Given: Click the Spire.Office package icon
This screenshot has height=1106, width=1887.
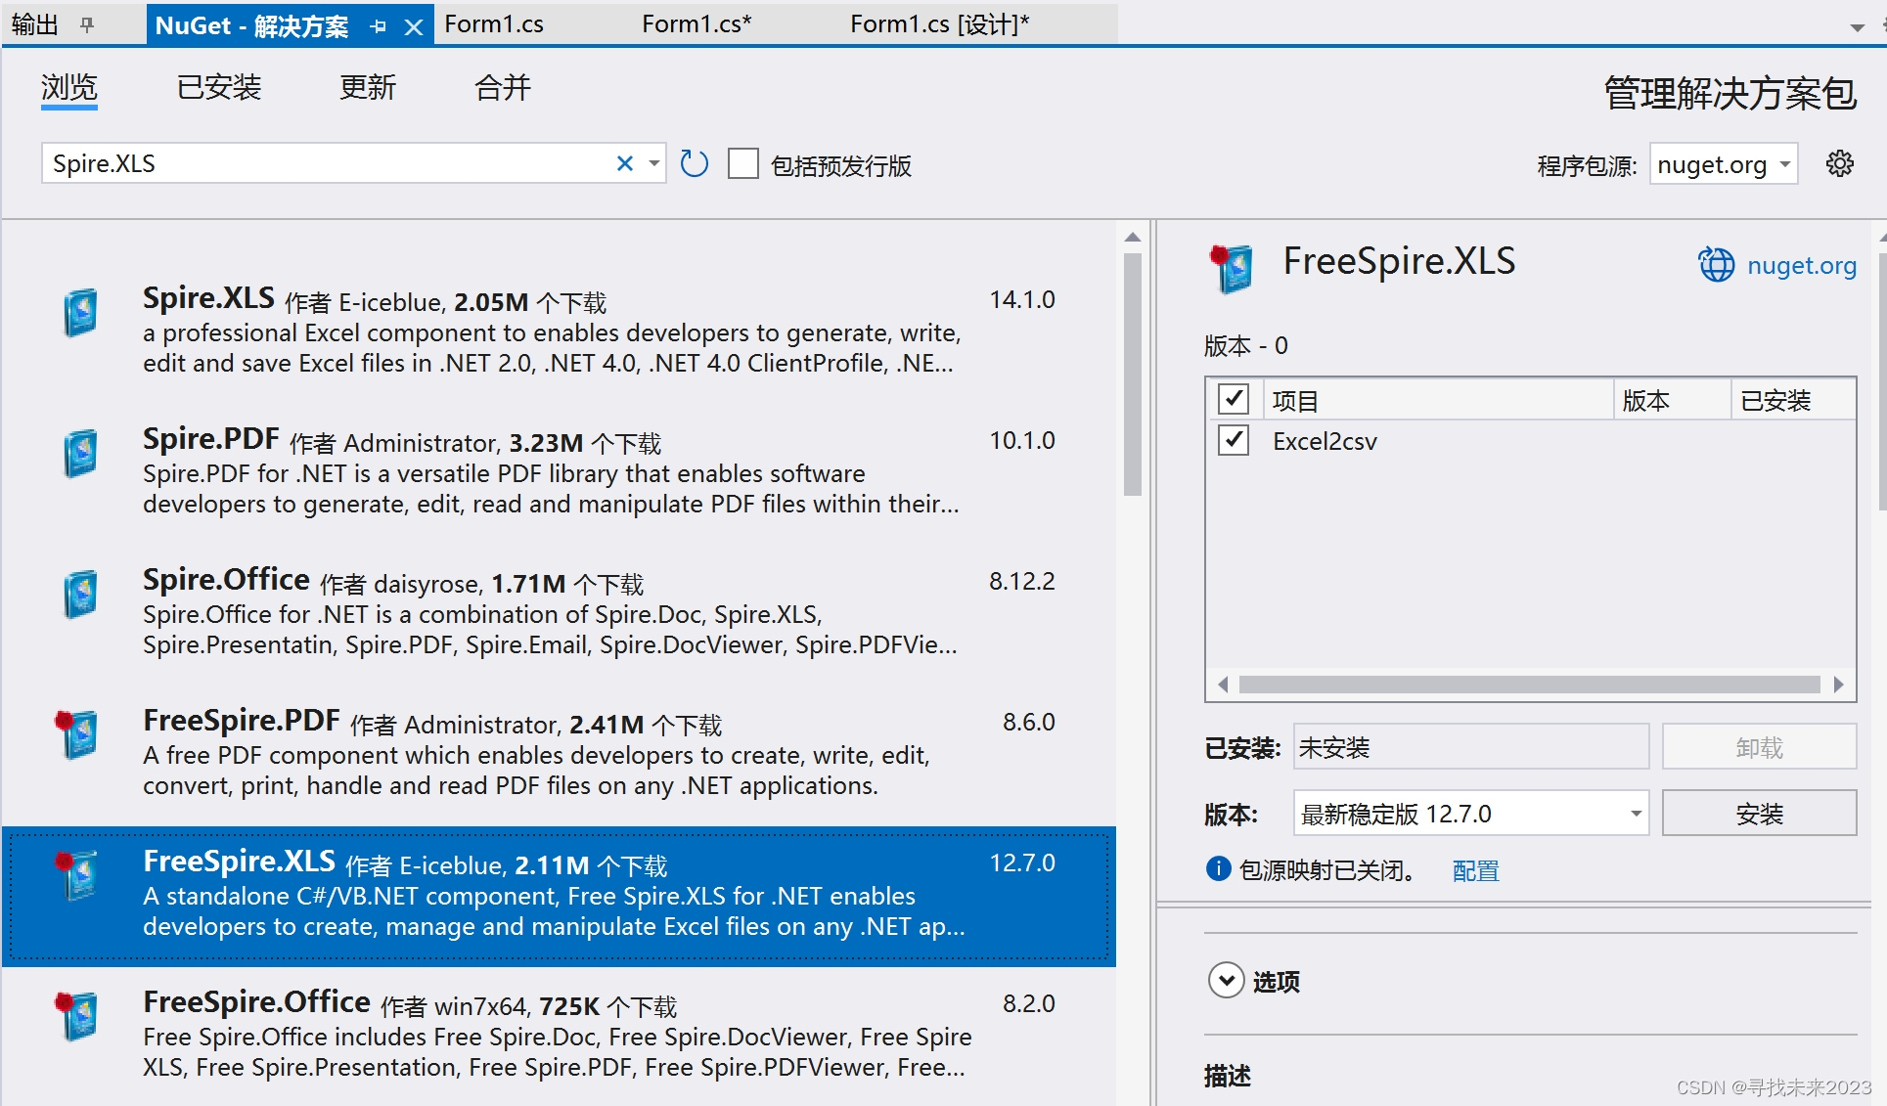Looking at the screenshot, I should point(79,593).
